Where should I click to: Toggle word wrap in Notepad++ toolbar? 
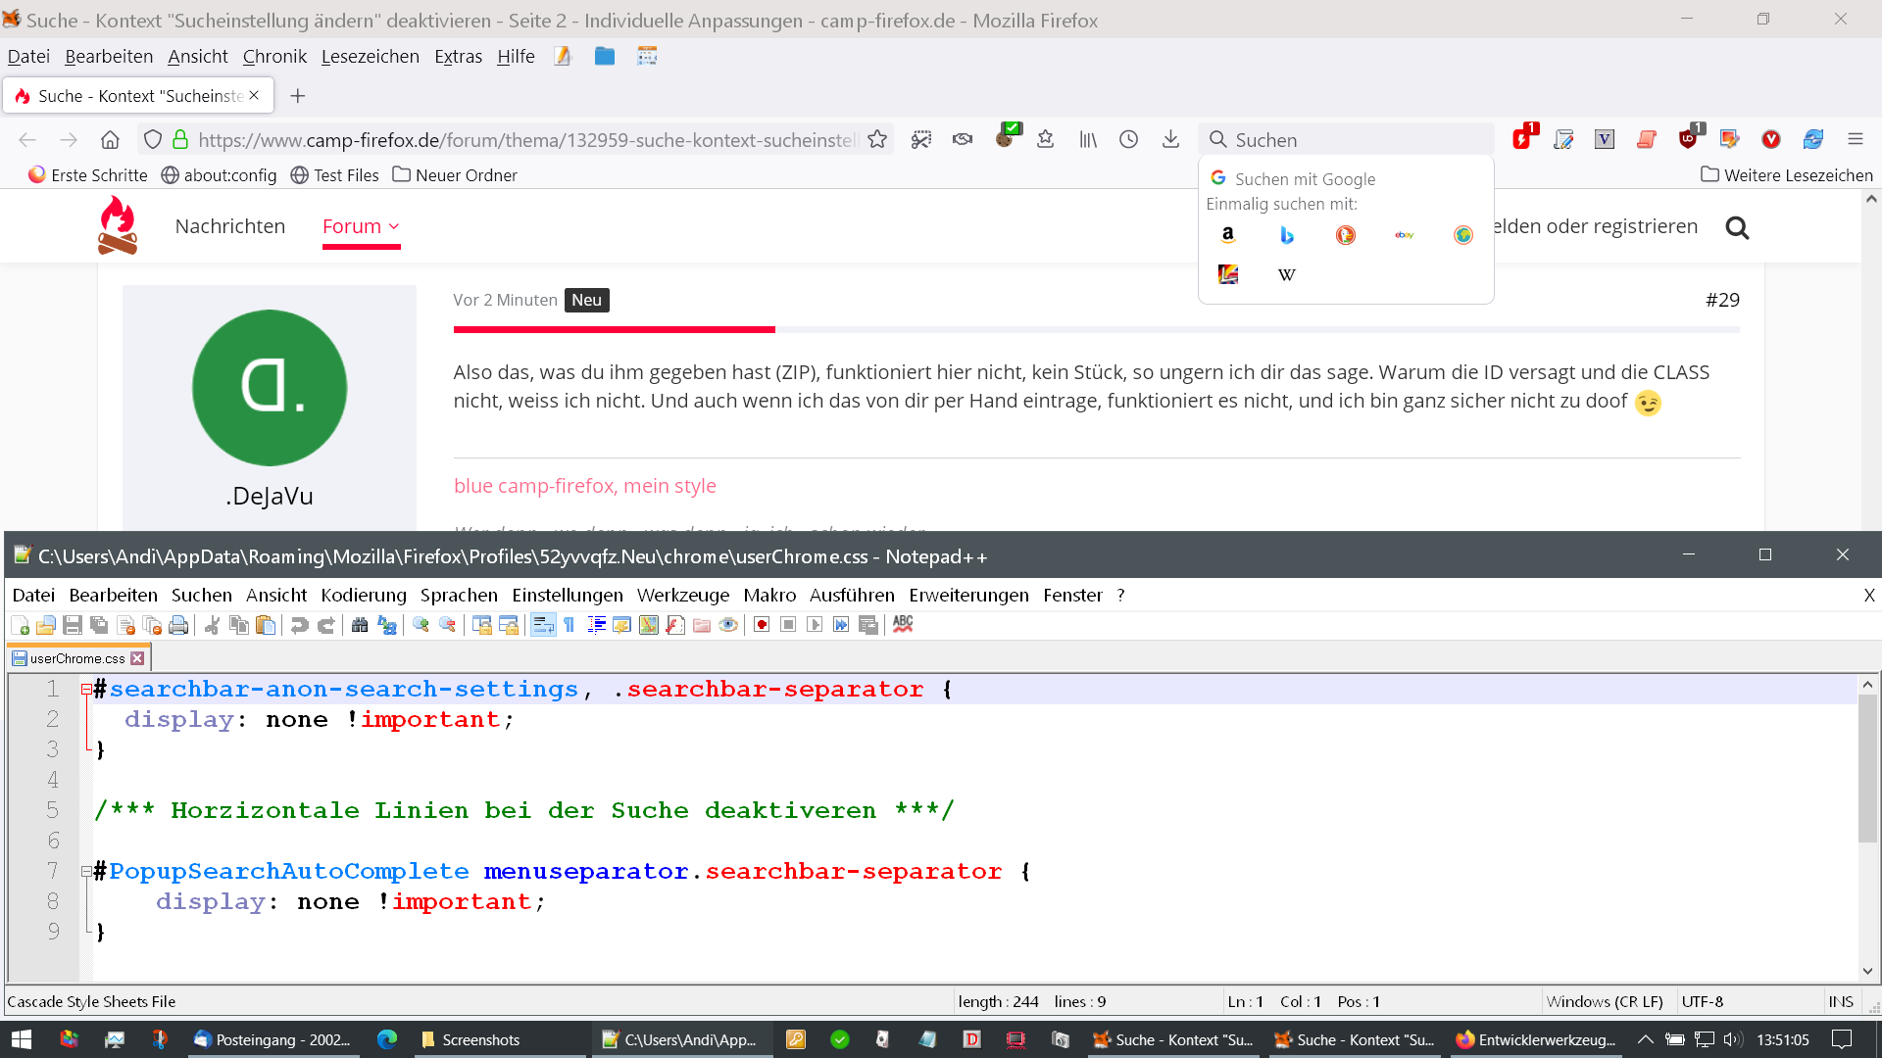tap(543, 625)
